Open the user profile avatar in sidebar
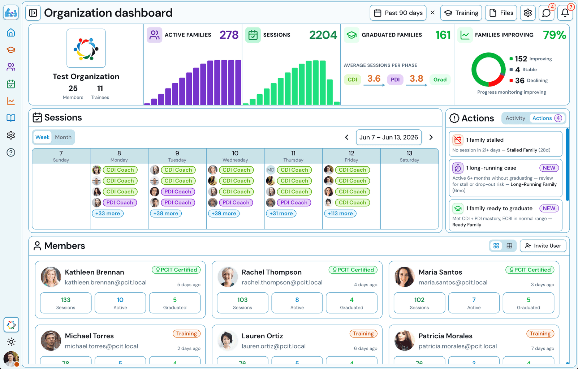Viewport: 578px width, 369px height. [11, 359]
